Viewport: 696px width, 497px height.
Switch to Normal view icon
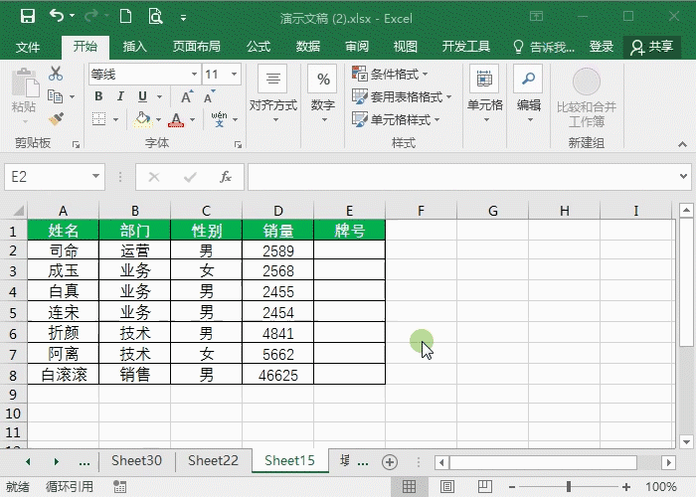tap(409, 486)
